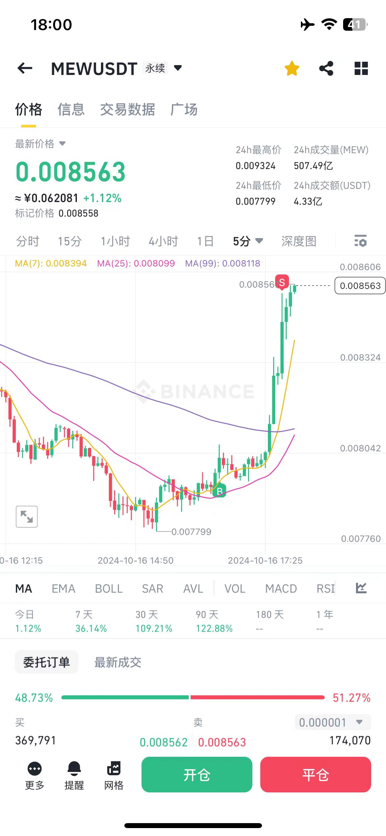The height and width of the screenshot is (836, 386).
Task: Open the four-square grid menu icon
Action: tap(361, 68)
